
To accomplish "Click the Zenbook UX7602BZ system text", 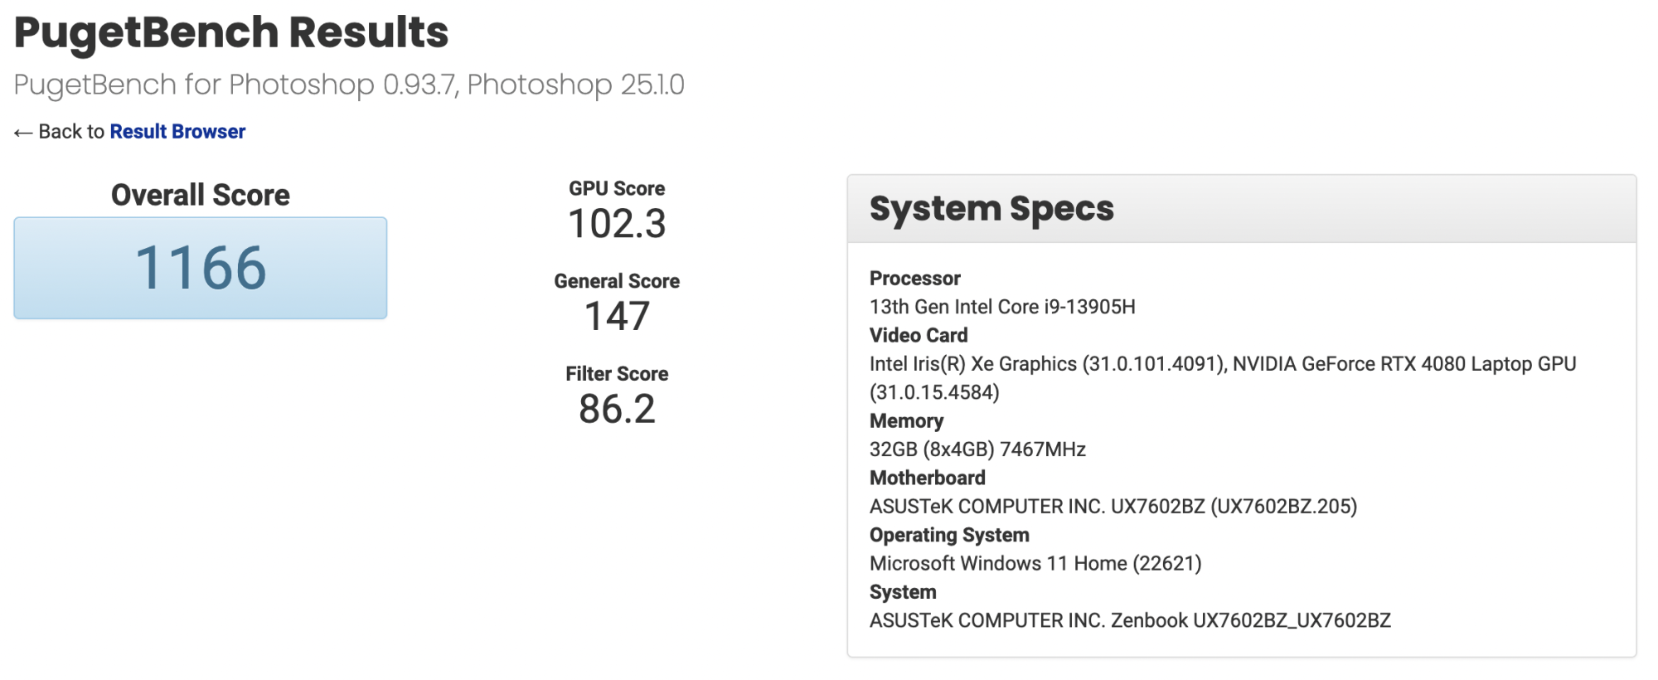I will point(1250,620).
